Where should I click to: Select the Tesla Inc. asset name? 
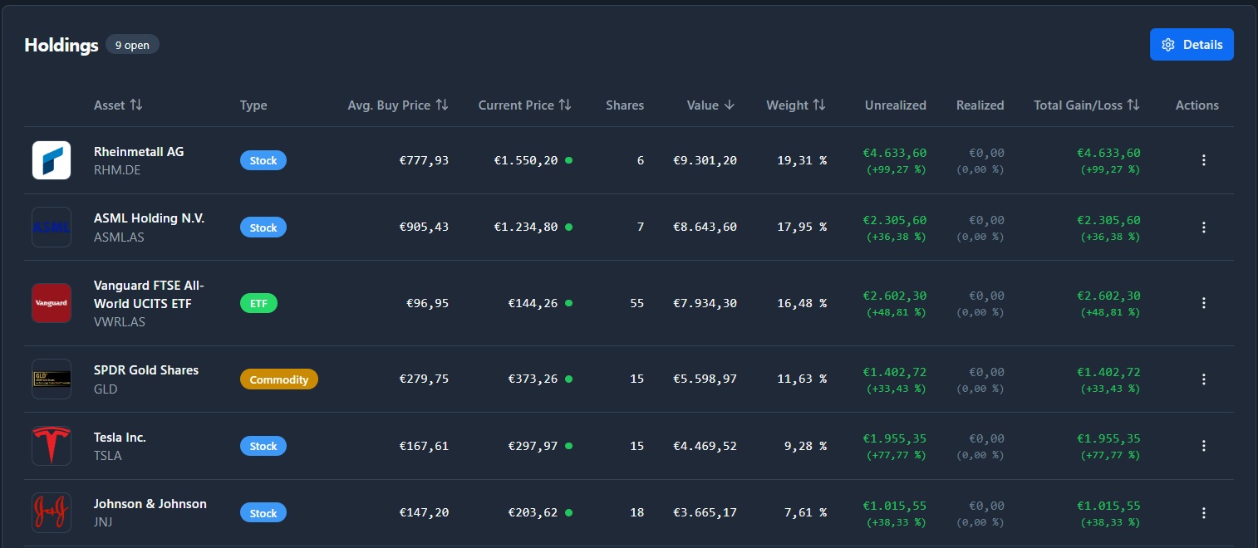point(120,437)
